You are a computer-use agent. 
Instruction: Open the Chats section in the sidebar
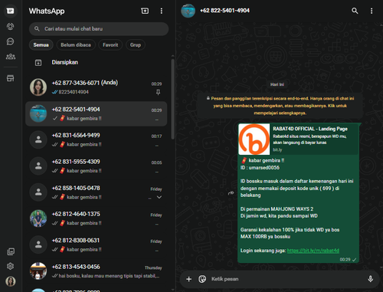(x=10, y=11)
